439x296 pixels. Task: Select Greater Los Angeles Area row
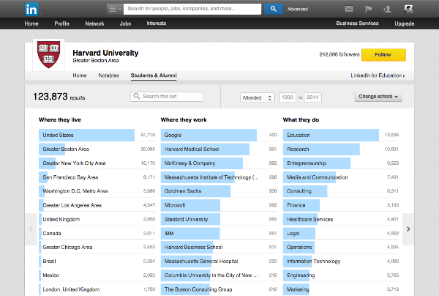pos(97,205)
